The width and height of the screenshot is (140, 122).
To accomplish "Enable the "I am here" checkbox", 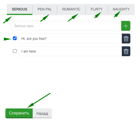I will (15, 51).
